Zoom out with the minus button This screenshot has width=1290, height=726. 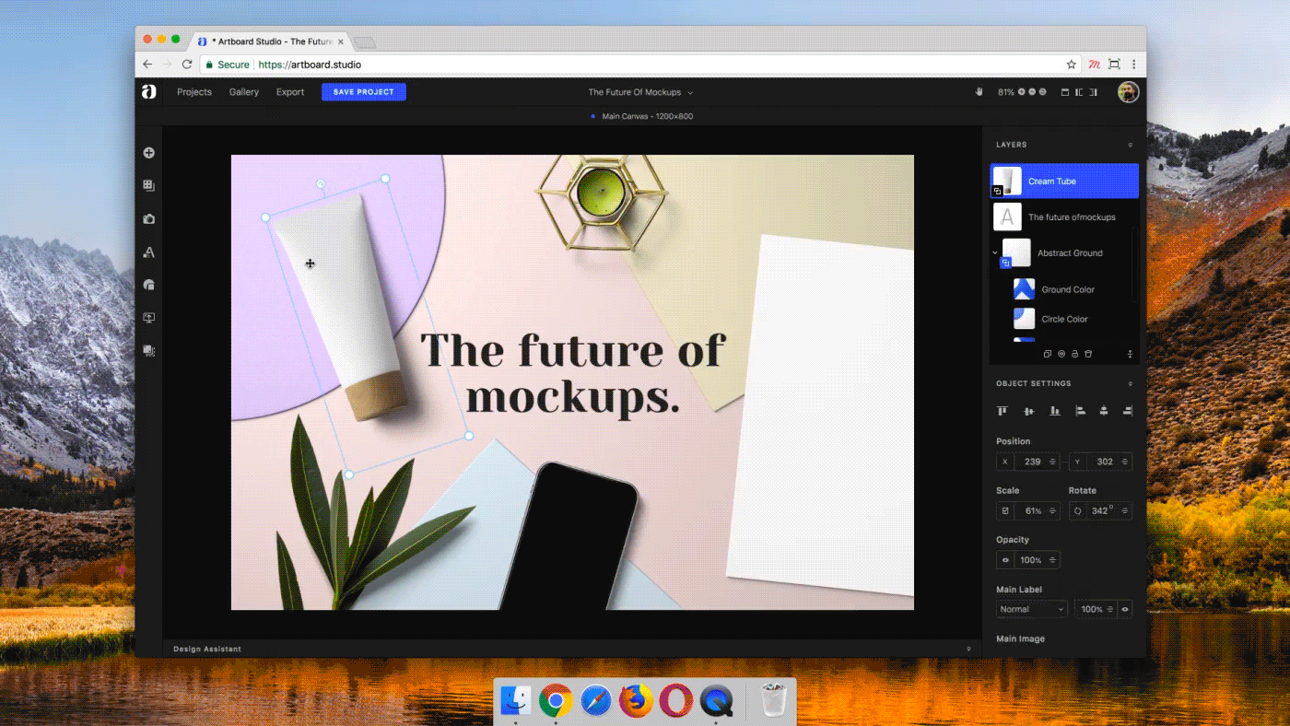click(1032, 92)
